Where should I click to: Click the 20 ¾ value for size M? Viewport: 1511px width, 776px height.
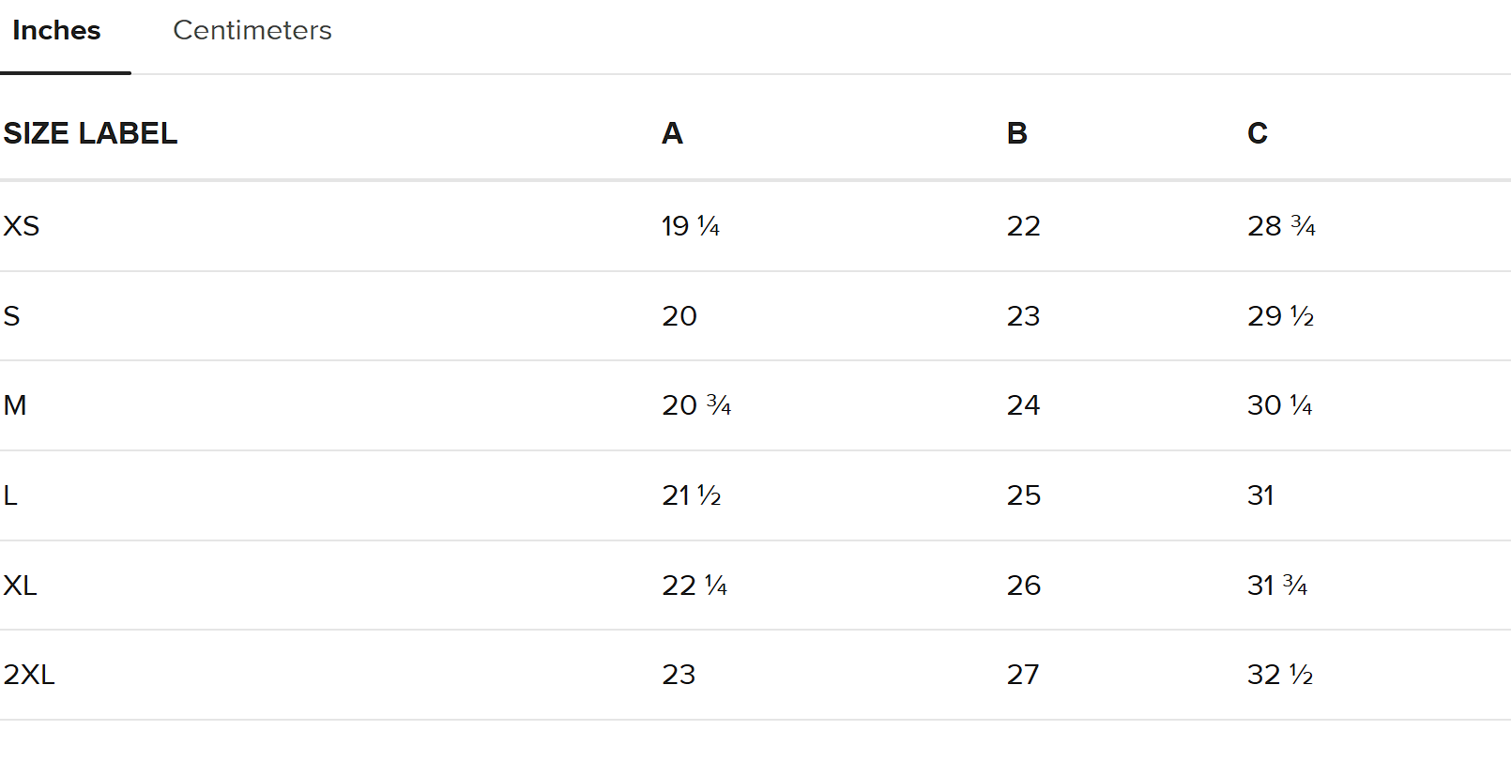(x=696, y=405)
